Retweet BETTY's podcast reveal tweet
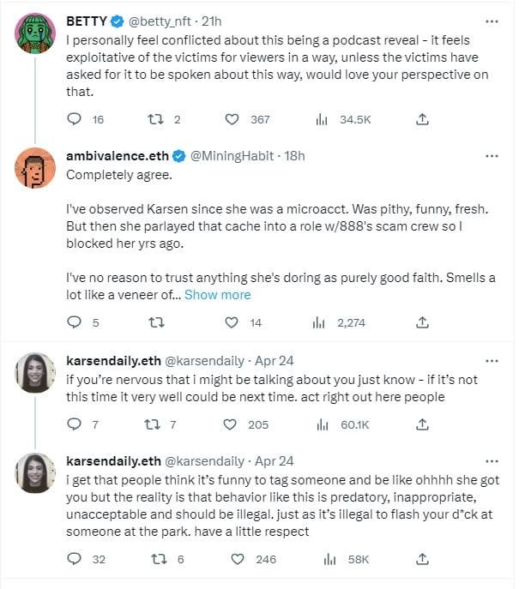 (154, 120)
